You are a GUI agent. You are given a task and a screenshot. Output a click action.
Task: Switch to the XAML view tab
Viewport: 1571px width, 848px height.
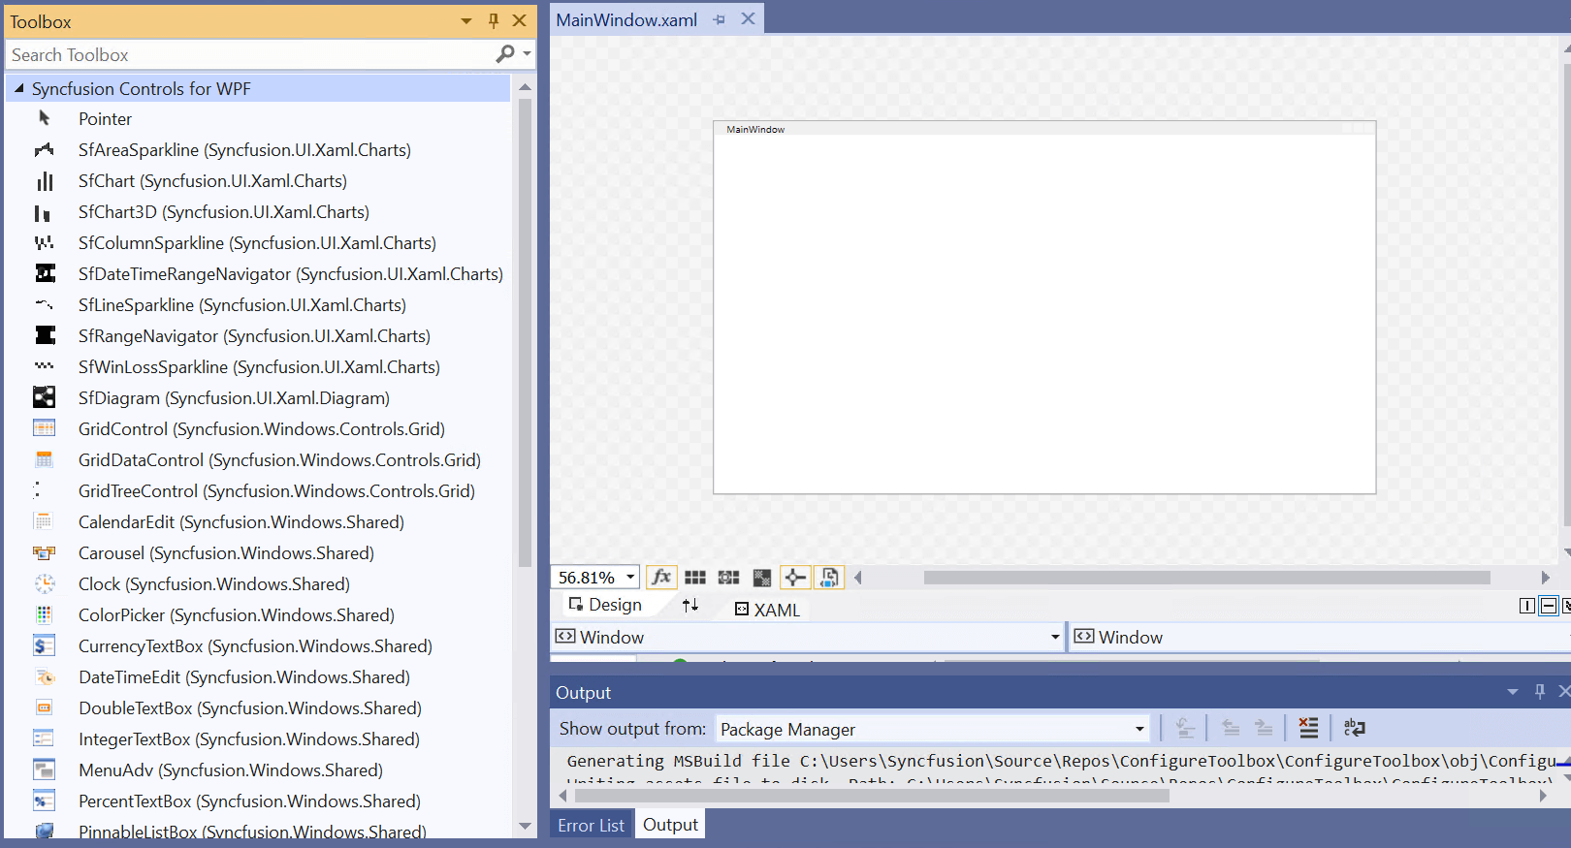[767, 610]
